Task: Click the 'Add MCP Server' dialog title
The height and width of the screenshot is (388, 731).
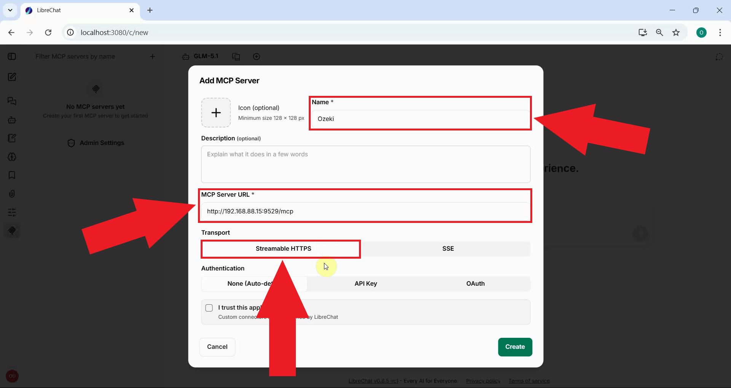Action: [229, 81]
